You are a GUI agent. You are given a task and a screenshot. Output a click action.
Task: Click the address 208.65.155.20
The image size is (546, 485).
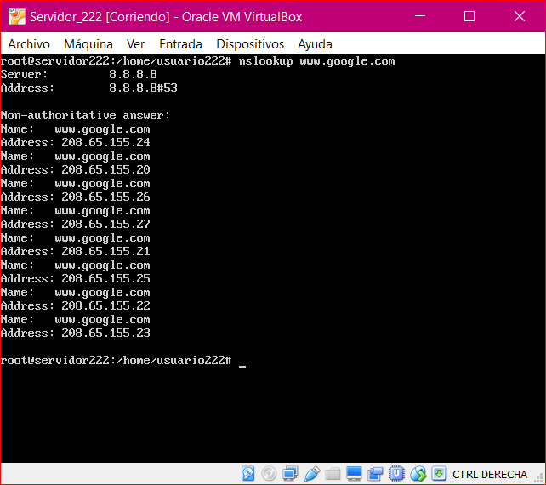point(105,169)
